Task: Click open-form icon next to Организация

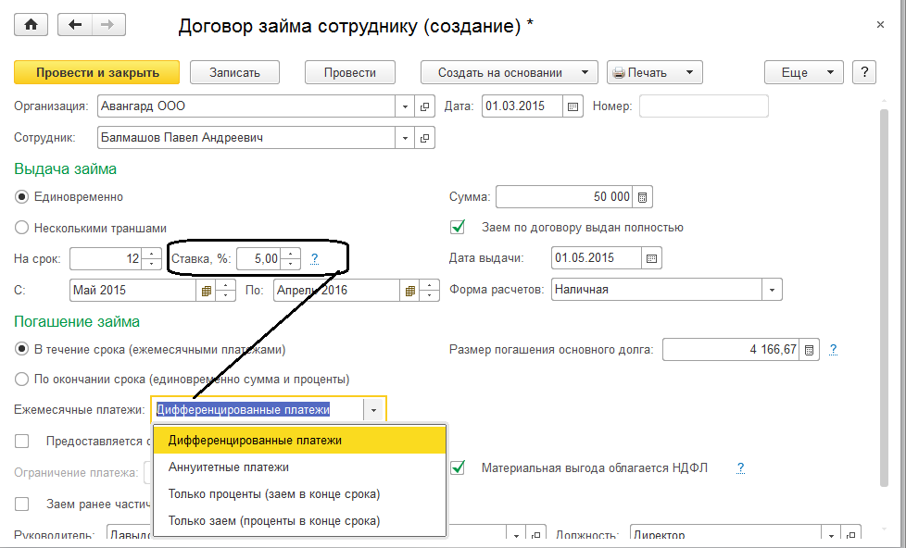Action: (x=426, y=106)
